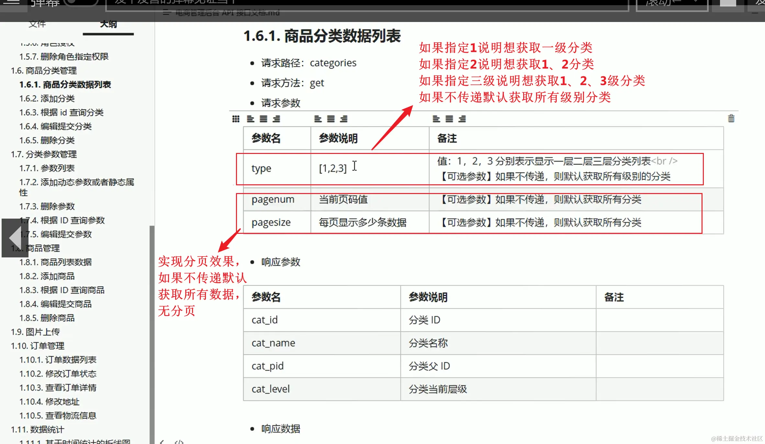Center-align the first table column
The height and width of the screenshot is (444, 765).
[x=263, y=119]
